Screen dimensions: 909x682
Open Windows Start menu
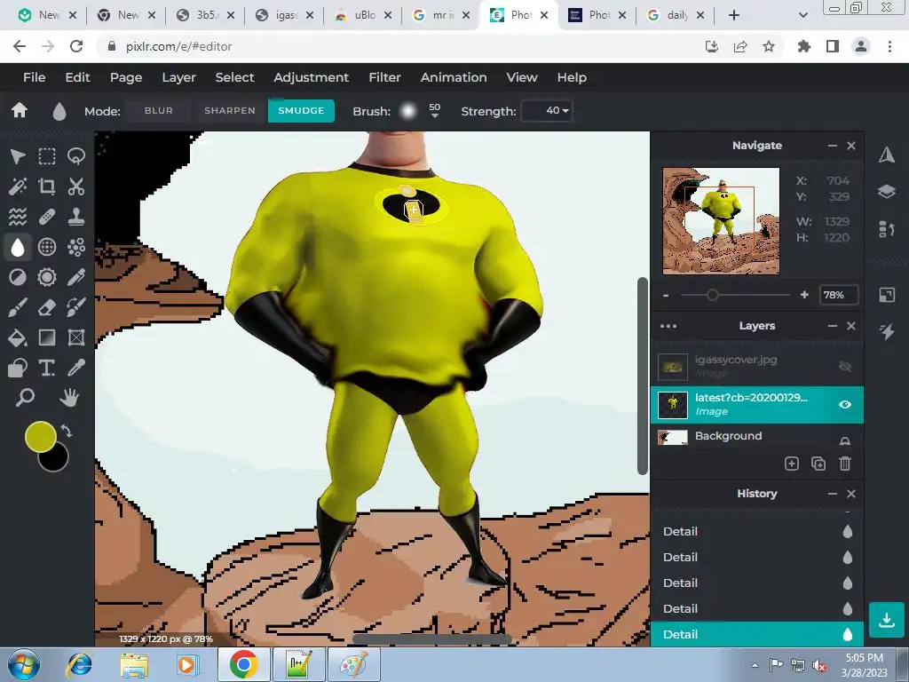(24, 664)
